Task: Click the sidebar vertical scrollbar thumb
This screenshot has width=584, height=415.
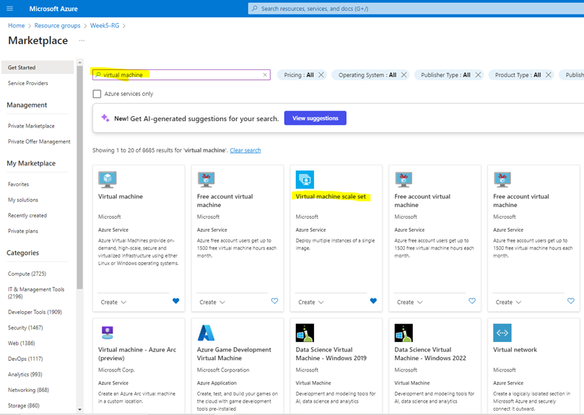Action: pyautogui.click(x=79, y=178)
